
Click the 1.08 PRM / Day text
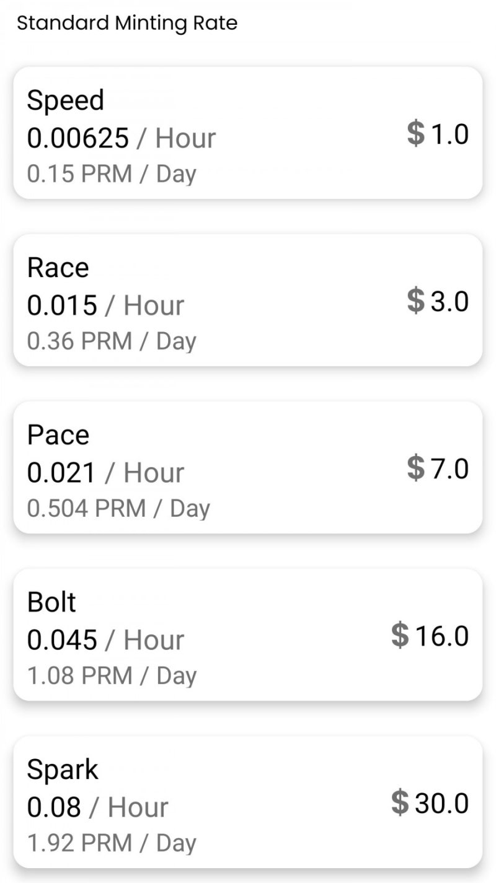pyautogui.click(x=112, y=676)
